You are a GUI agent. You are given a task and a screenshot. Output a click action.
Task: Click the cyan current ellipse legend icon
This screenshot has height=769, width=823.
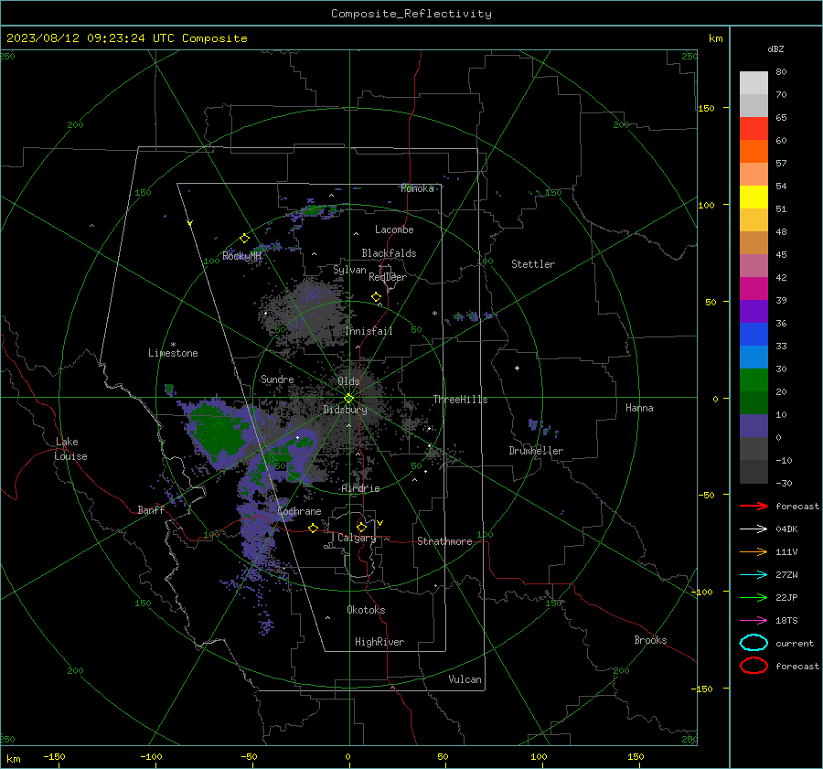[x=754, y=643]
